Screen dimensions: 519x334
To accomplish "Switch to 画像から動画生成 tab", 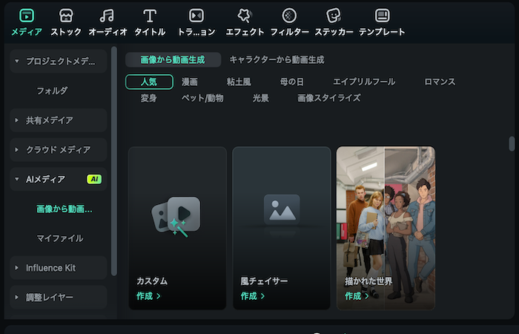I will (x=173, y=60).
